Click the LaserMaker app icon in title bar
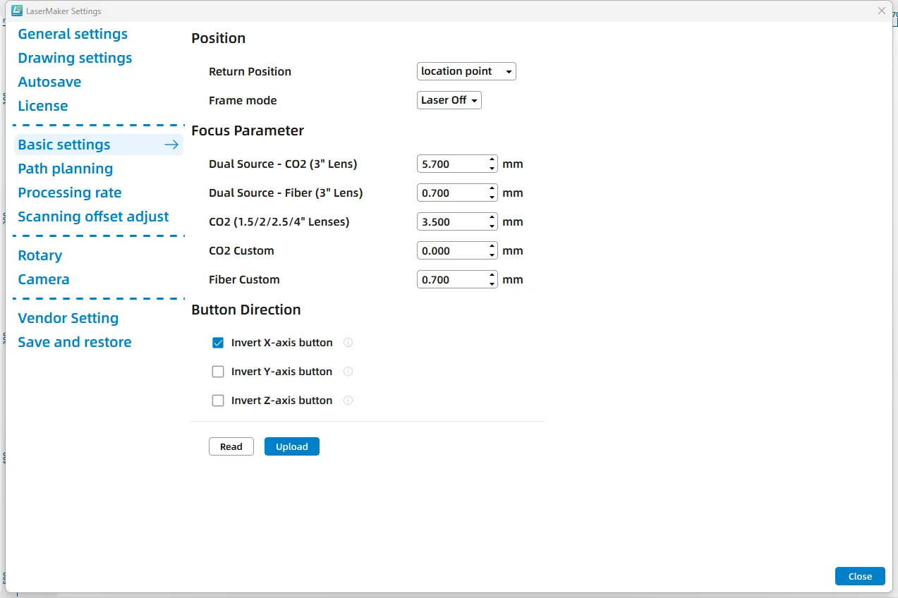Screen dimensions: 898x598 (17, 11)
